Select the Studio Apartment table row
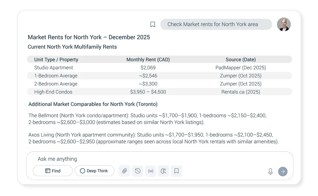The width and height of the screenshot is (318, 196). point(54,68)
